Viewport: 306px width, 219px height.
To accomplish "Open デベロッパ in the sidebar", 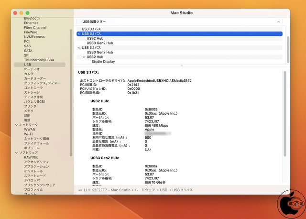I will [32, 181].
